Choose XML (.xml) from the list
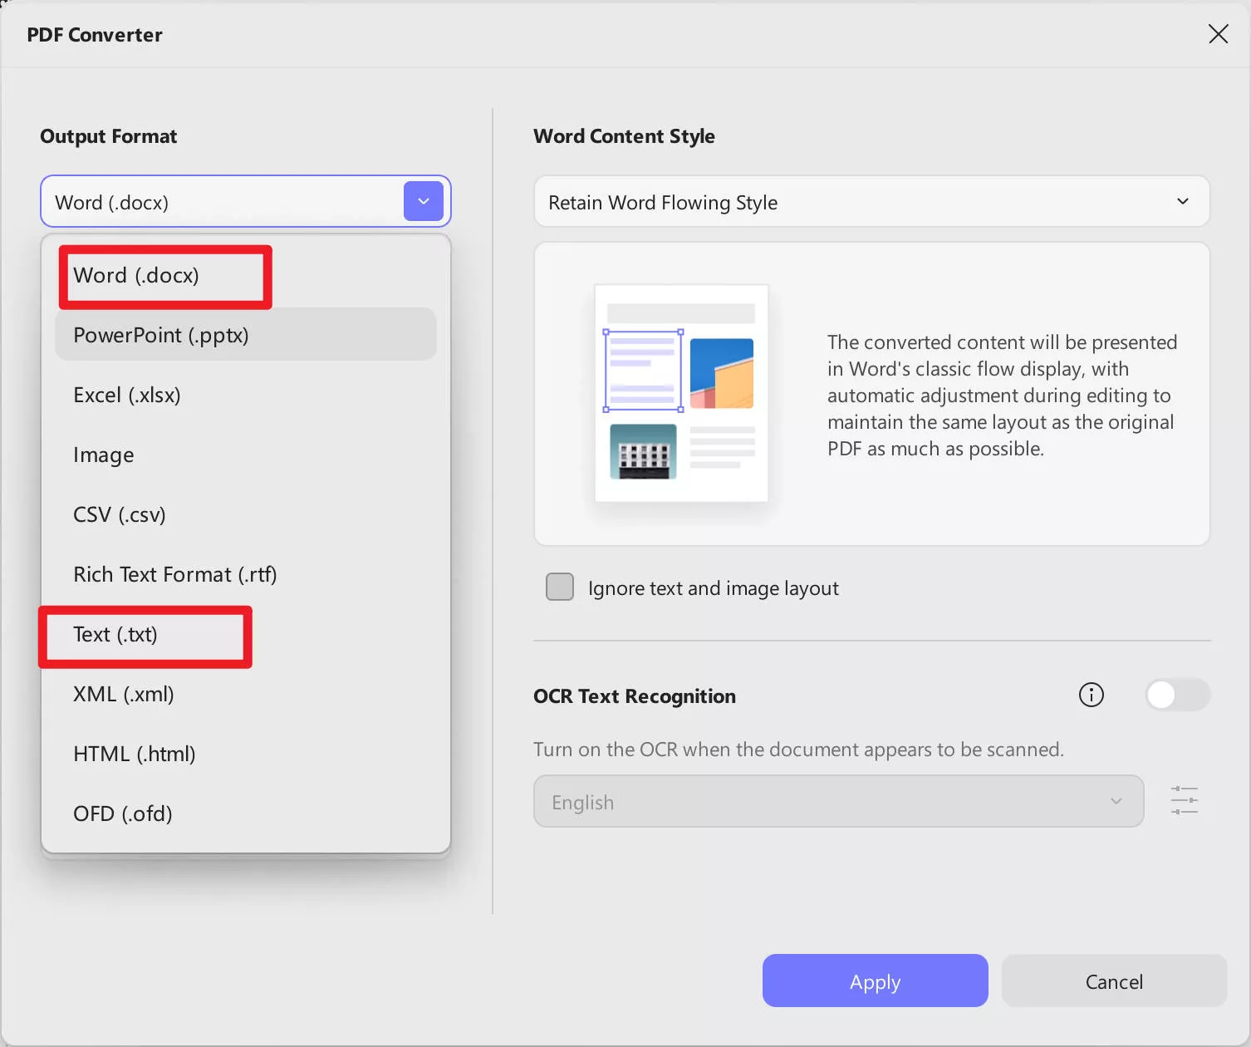 (x=123, y=694)
